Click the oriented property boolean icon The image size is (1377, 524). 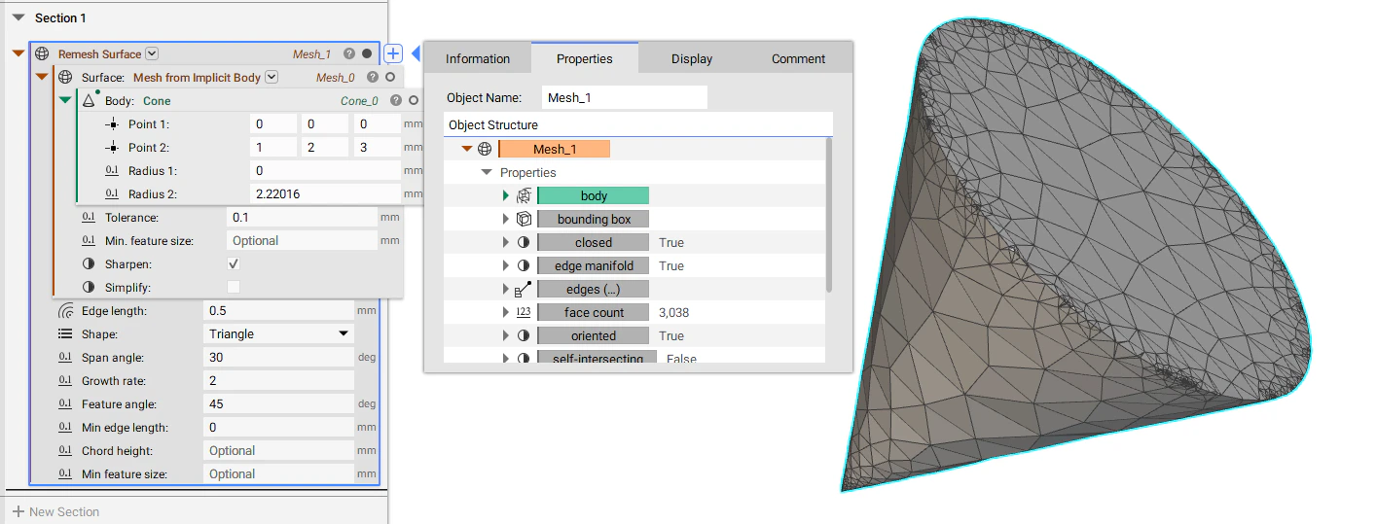point(524,335)
